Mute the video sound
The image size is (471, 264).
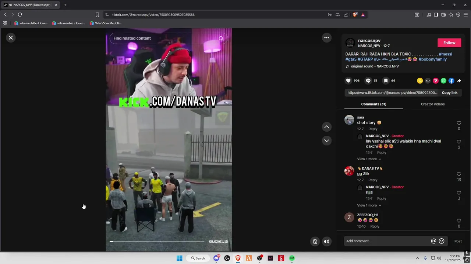click(x=326, y=241)
